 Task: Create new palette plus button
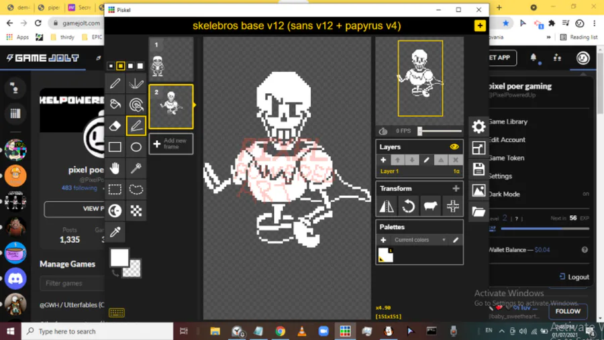[383, 240]
